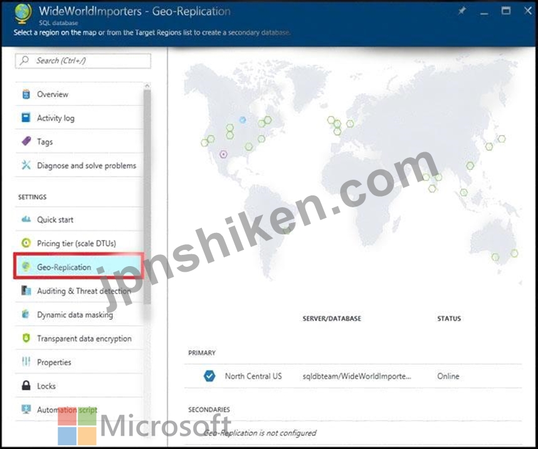Click the purple Tags icon
538x449 pixels.
click(x=26, y=141)
